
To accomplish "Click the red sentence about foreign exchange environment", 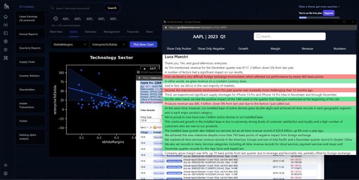I will click(x=244, y=77).
